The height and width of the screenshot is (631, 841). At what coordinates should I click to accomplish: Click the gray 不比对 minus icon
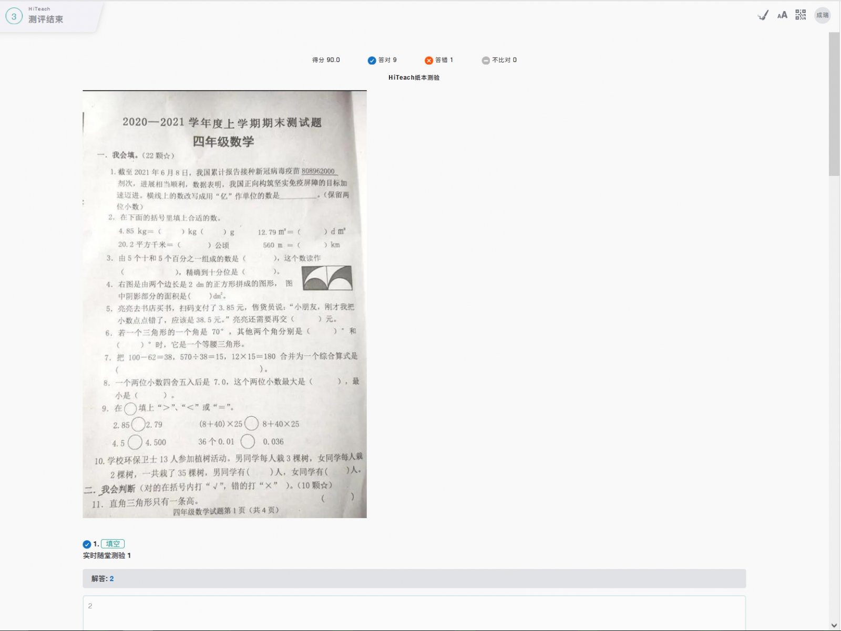486,60
